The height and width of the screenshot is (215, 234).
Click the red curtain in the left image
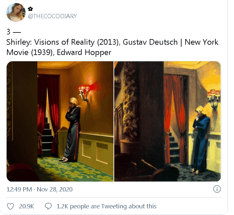point(48,113)
